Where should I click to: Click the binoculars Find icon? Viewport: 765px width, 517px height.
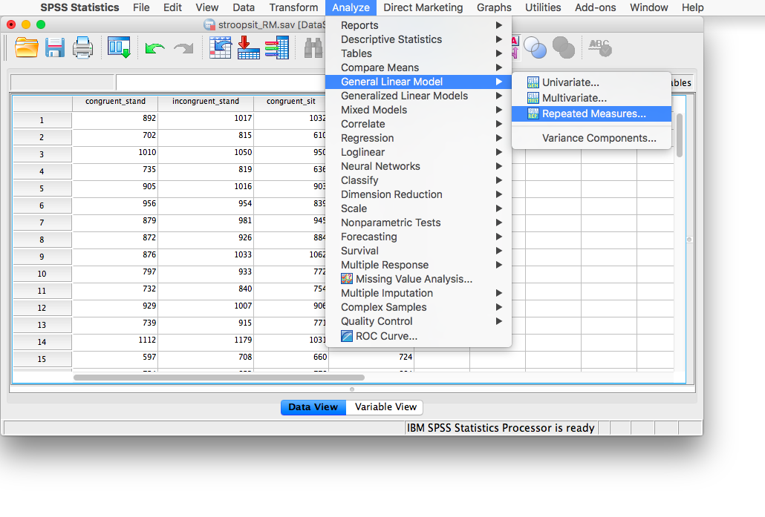click(x=313, y=47)
